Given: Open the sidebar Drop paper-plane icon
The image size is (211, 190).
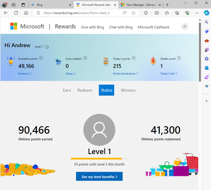Looking at the screenshot, I should tap(206, 86).
